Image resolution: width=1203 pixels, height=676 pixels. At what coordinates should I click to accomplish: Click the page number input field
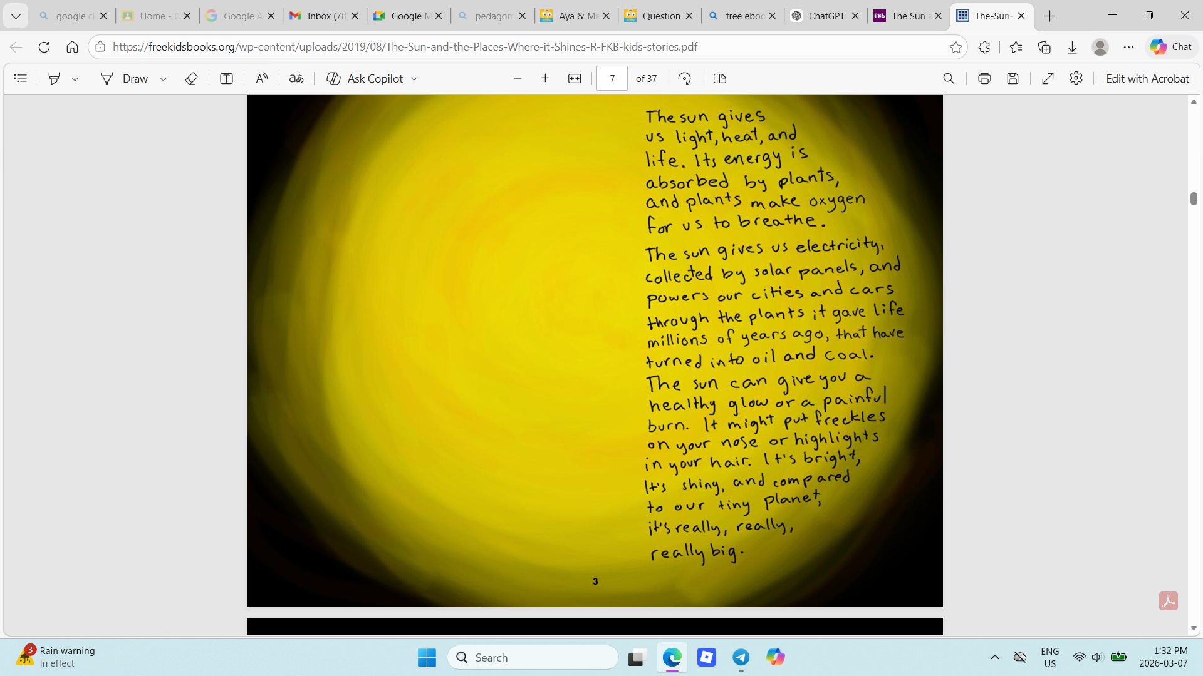(x=612, y=78)
